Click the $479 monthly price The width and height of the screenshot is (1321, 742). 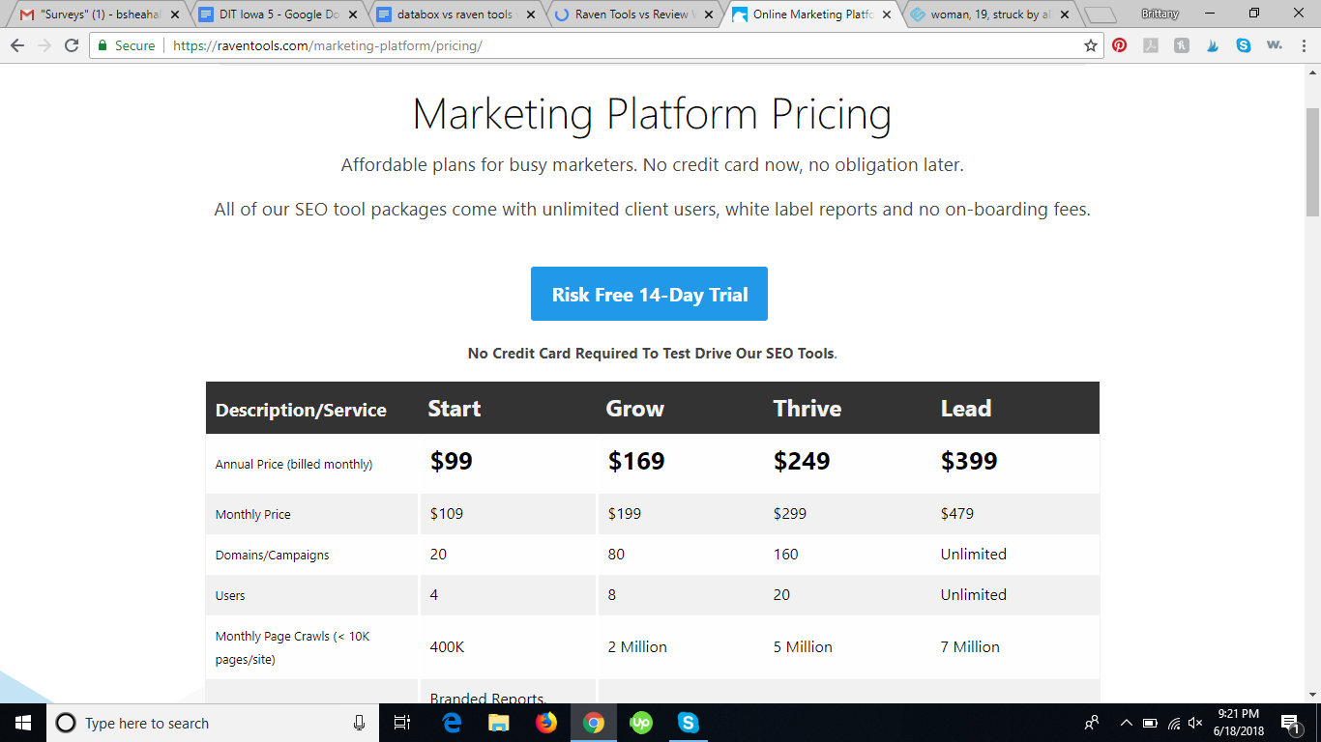957,513
